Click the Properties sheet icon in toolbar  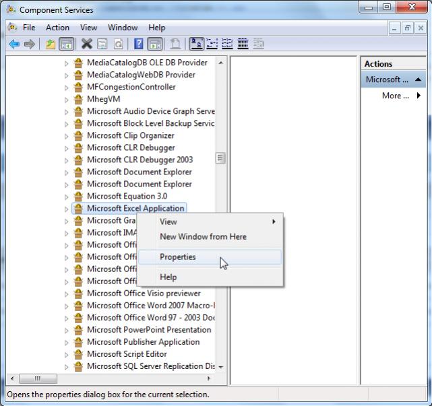click(x=102, y=44)
